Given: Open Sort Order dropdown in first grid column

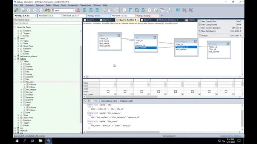Looking at the screenshot, I should [x=115, y=94].
